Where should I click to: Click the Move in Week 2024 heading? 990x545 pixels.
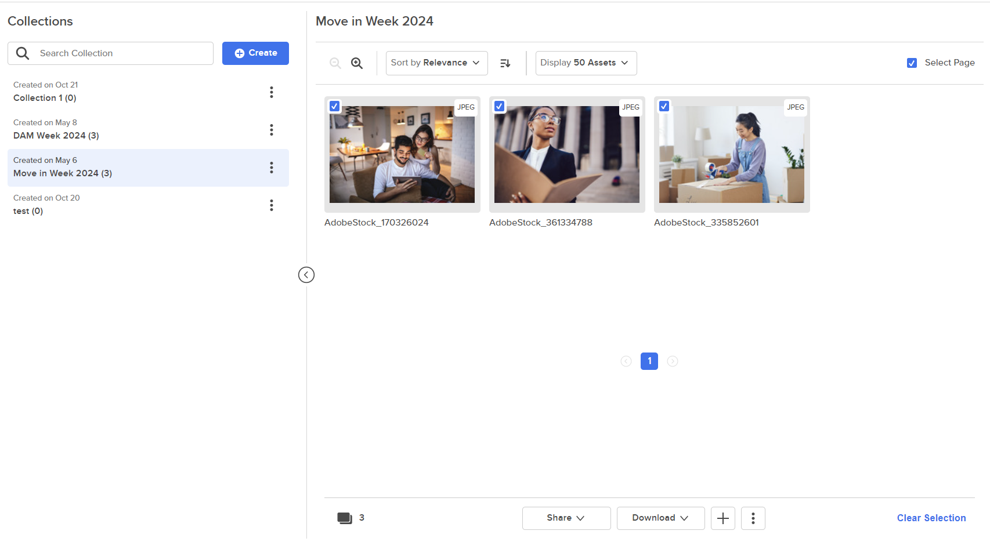pos(374,21)
